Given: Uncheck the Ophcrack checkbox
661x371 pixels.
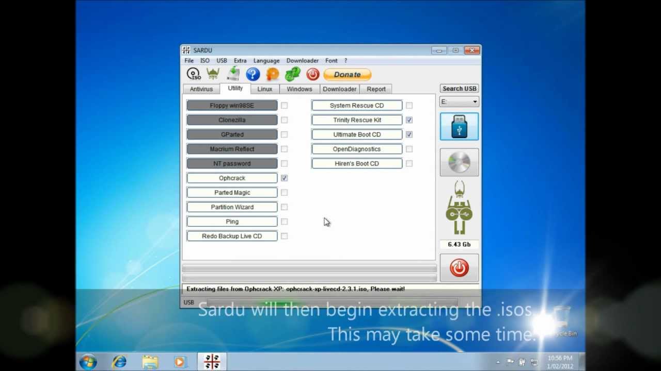Looking at the screenshot, I should (284, 178).
